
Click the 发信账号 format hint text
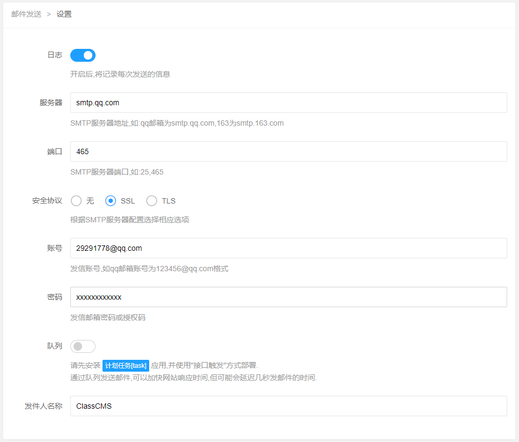coord(149,269)
